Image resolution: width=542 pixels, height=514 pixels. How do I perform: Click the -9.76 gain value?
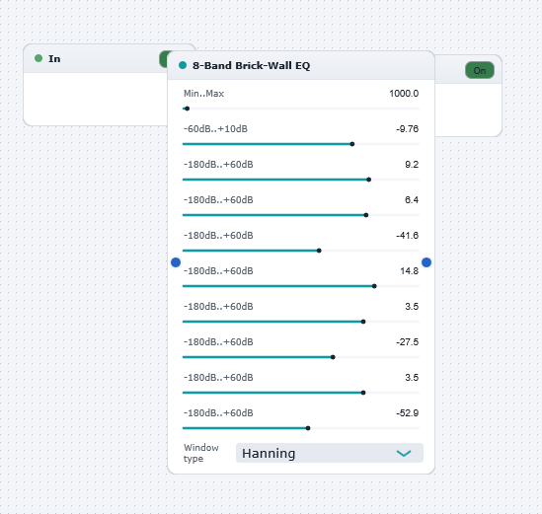(407, 129)
